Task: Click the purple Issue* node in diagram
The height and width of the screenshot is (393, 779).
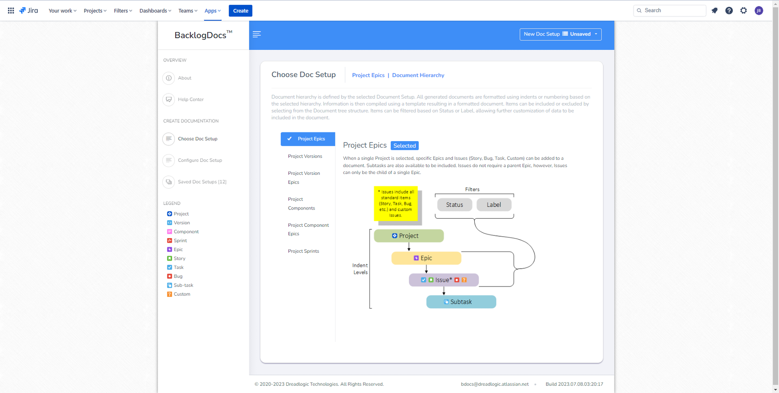Action: 444,280
